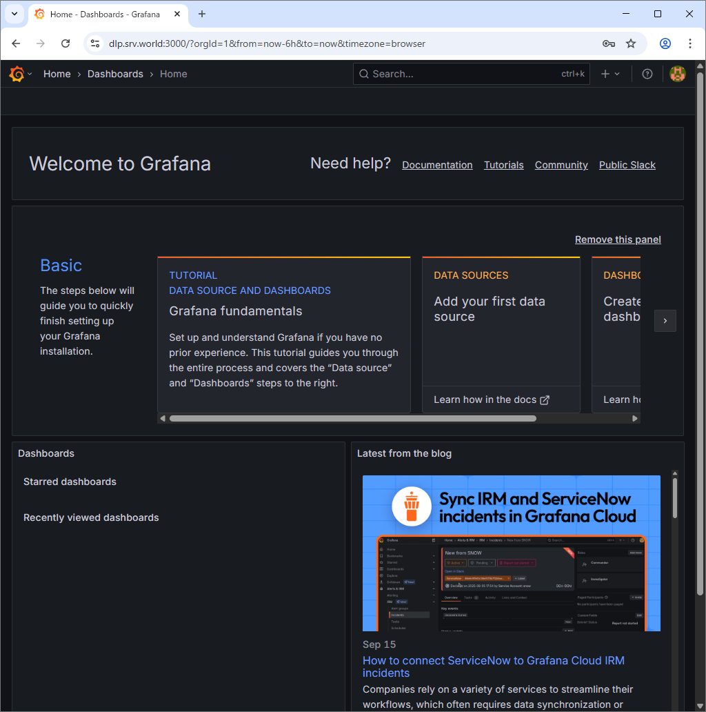Click right arrow of cards horizontal scrollbar
The width and height of the screenshot is (706, 712).
pos(635,419)
